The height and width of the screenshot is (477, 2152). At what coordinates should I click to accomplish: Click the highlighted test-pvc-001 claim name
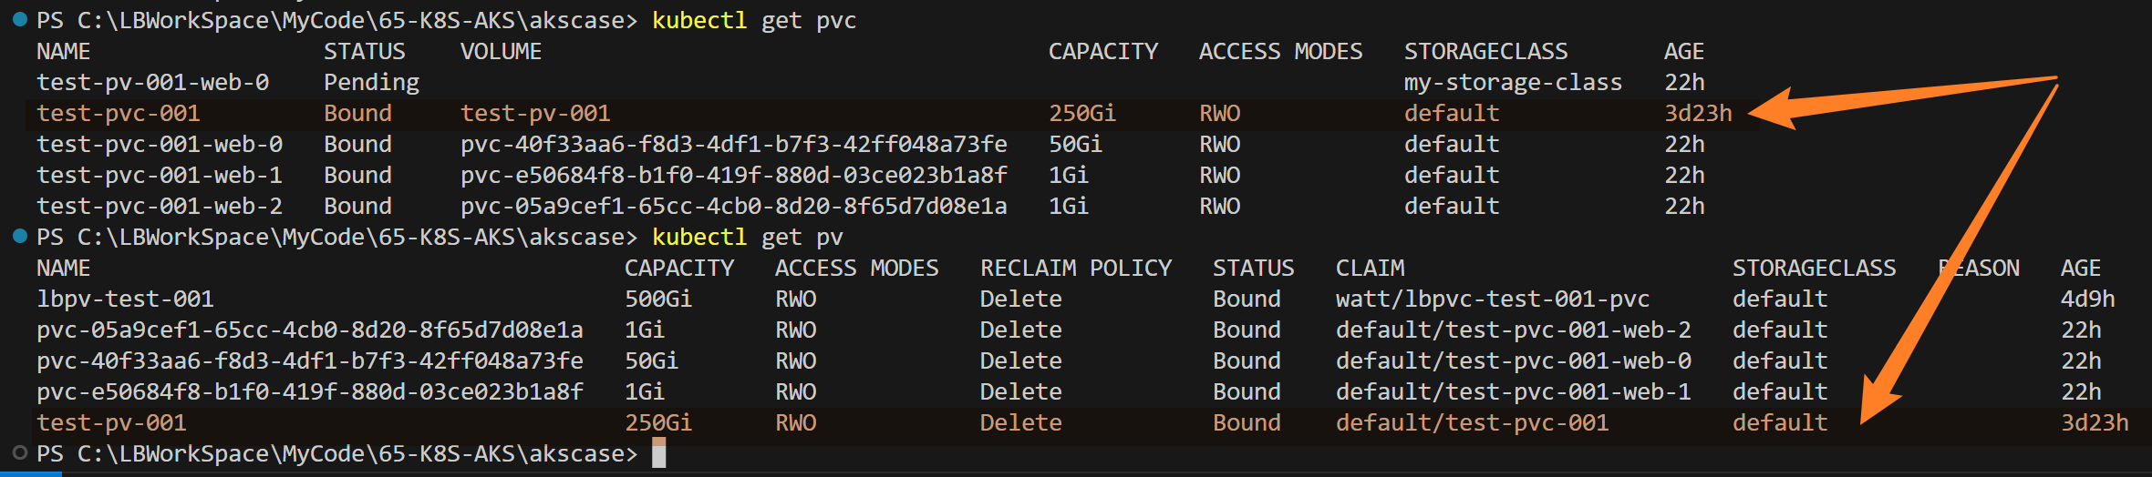pyautogui.click(x=118, y=113)
